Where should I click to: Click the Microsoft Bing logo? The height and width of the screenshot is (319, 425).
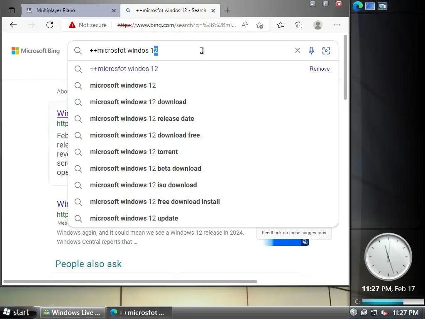coord(36,51)
